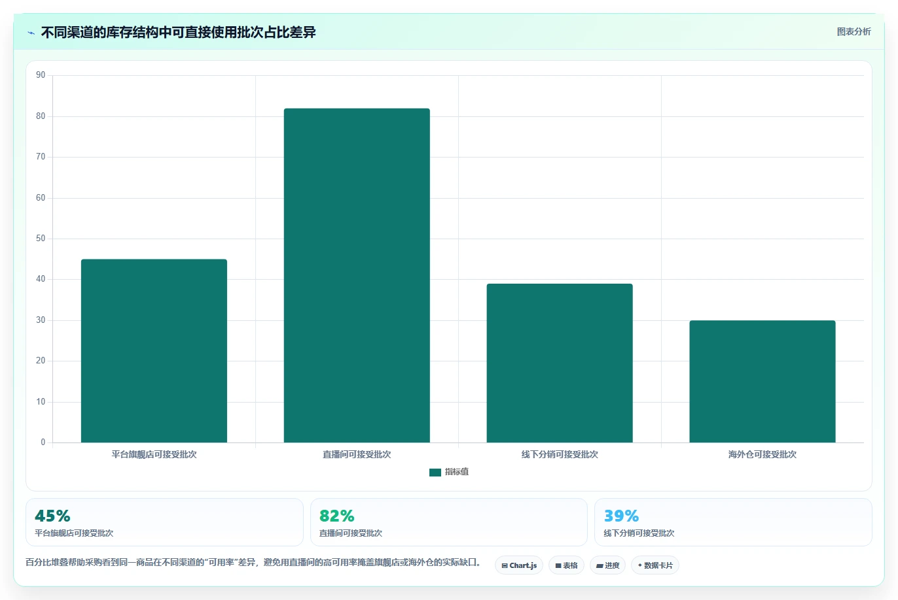Toggle the 指标值 legend color box
Image resolution: width=898 pixels, height=600 pixels.
click(x=435, y=472)
